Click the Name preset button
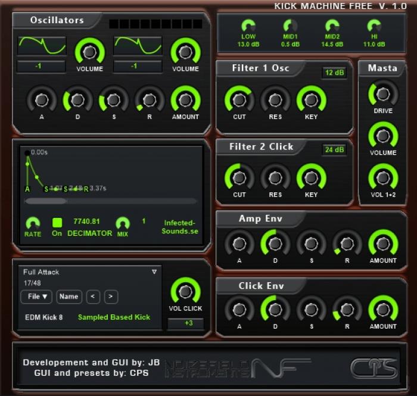The width and height of the screenshot is (417, 396). click(69, 297)
